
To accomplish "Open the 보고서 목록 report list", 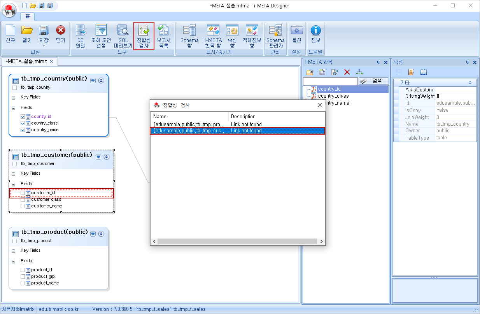I will (164, 36).
